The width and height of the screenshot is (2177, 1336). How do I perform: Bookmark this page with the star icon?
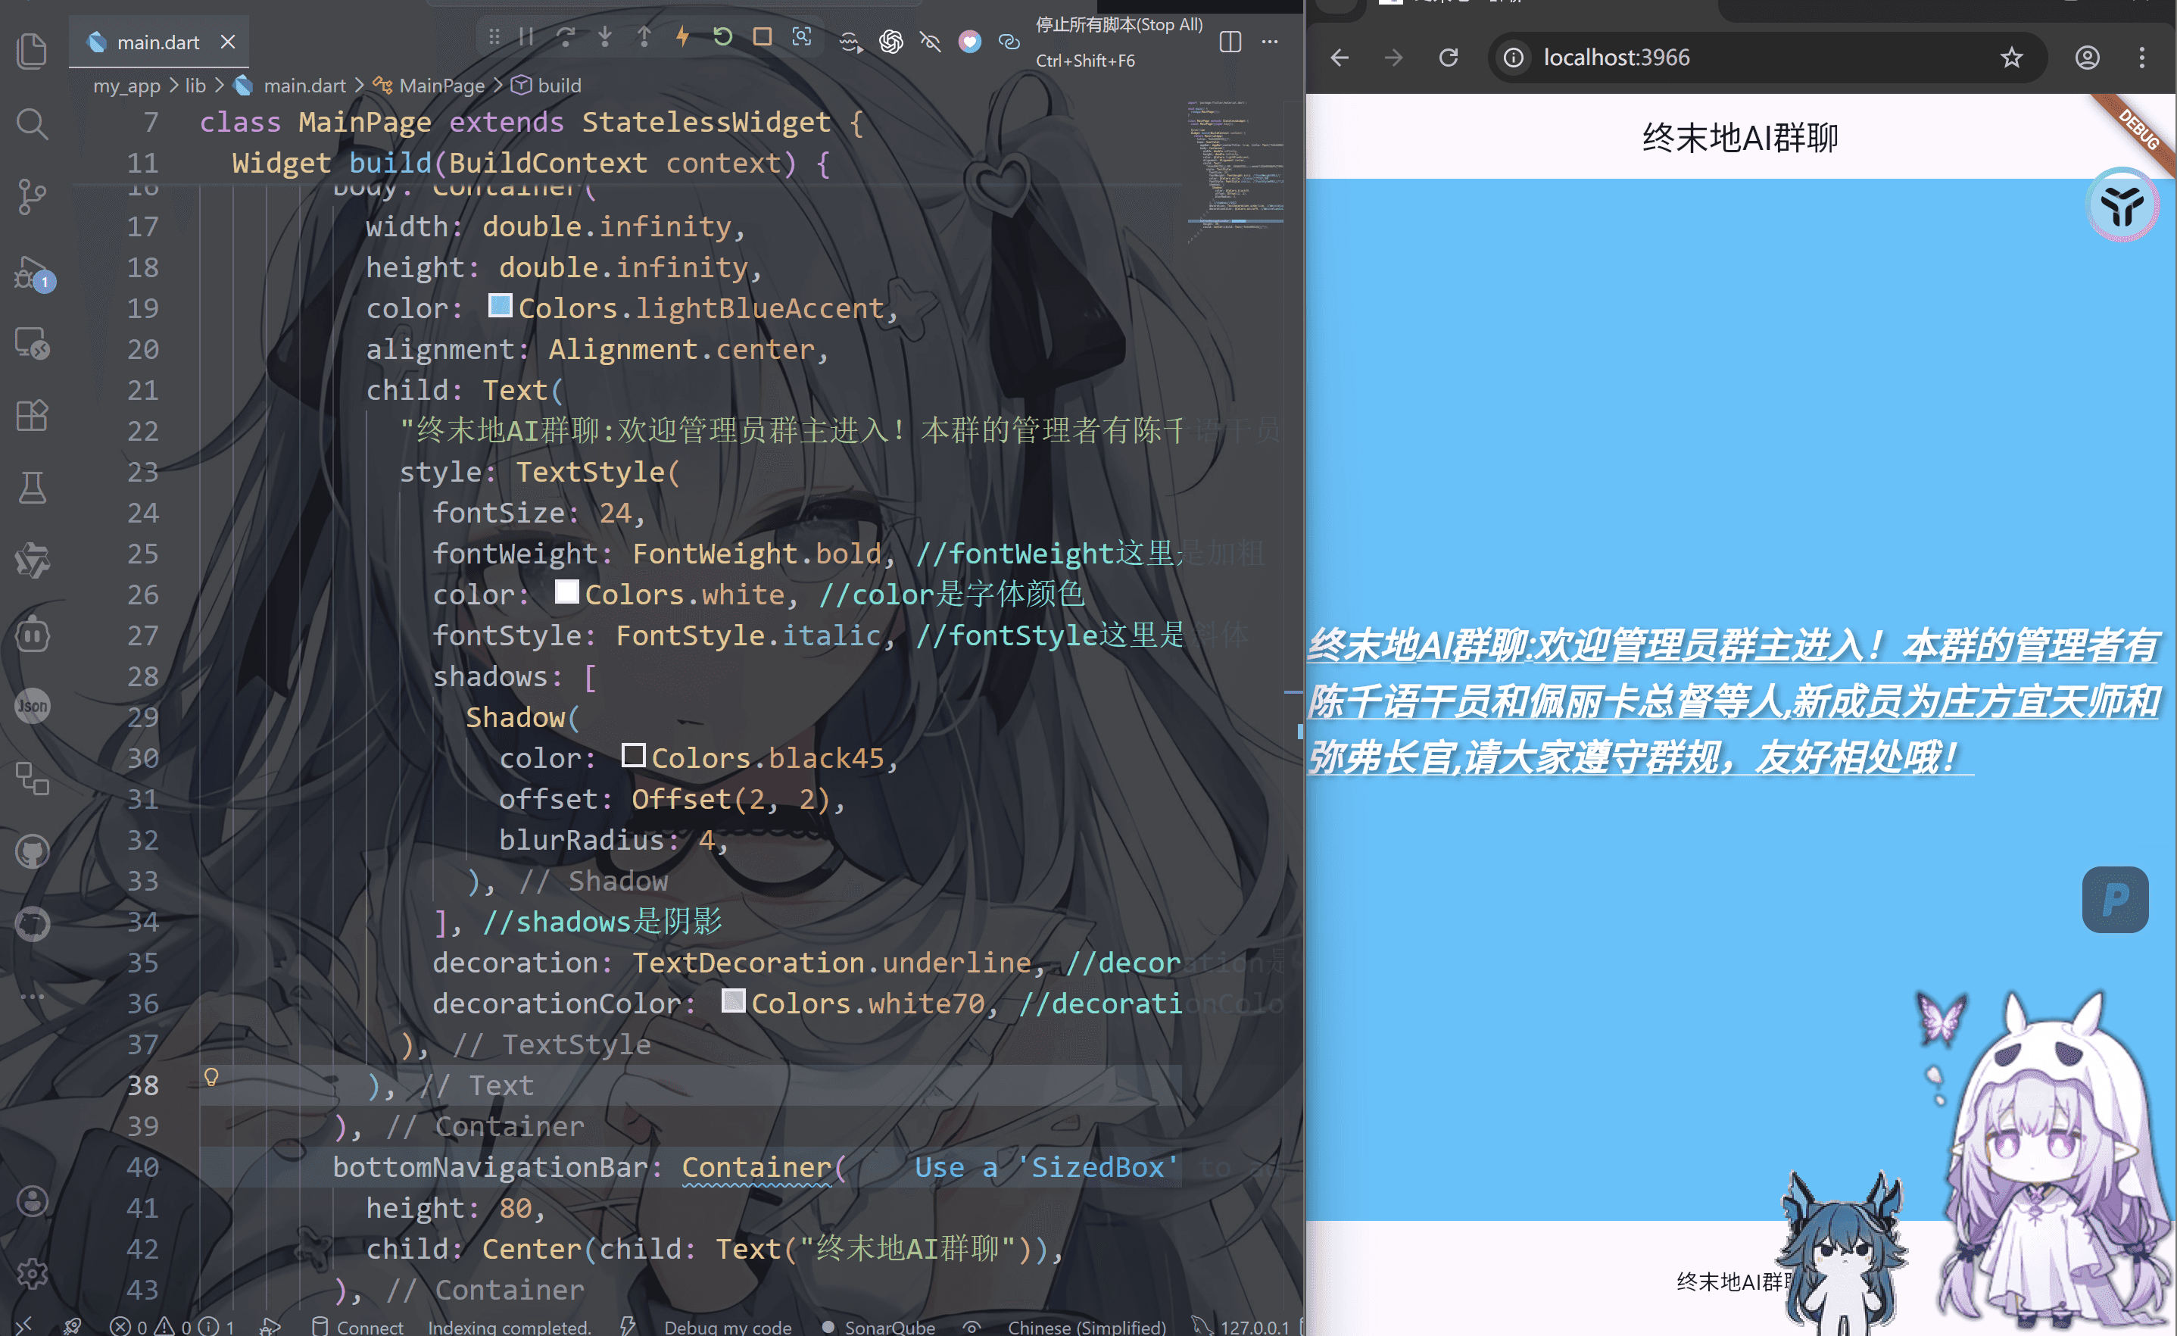2012,58
